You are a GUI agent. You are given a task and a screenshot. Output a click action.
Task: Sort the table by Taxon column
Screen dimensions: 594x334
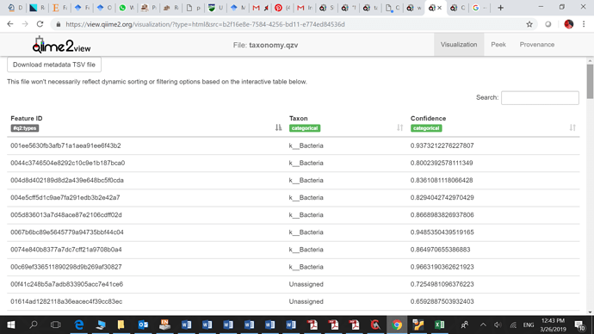pyautogui.click(x=399, y=127)
